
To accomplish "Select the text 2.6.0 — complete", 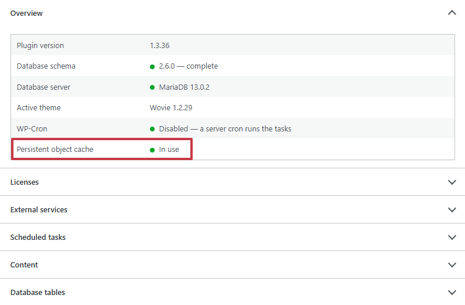I will coord(189,66).
